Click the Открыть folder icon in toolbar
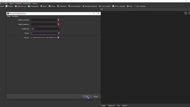Image resolution: width=190 pixels, height=107 pixels. click(7, 6)
